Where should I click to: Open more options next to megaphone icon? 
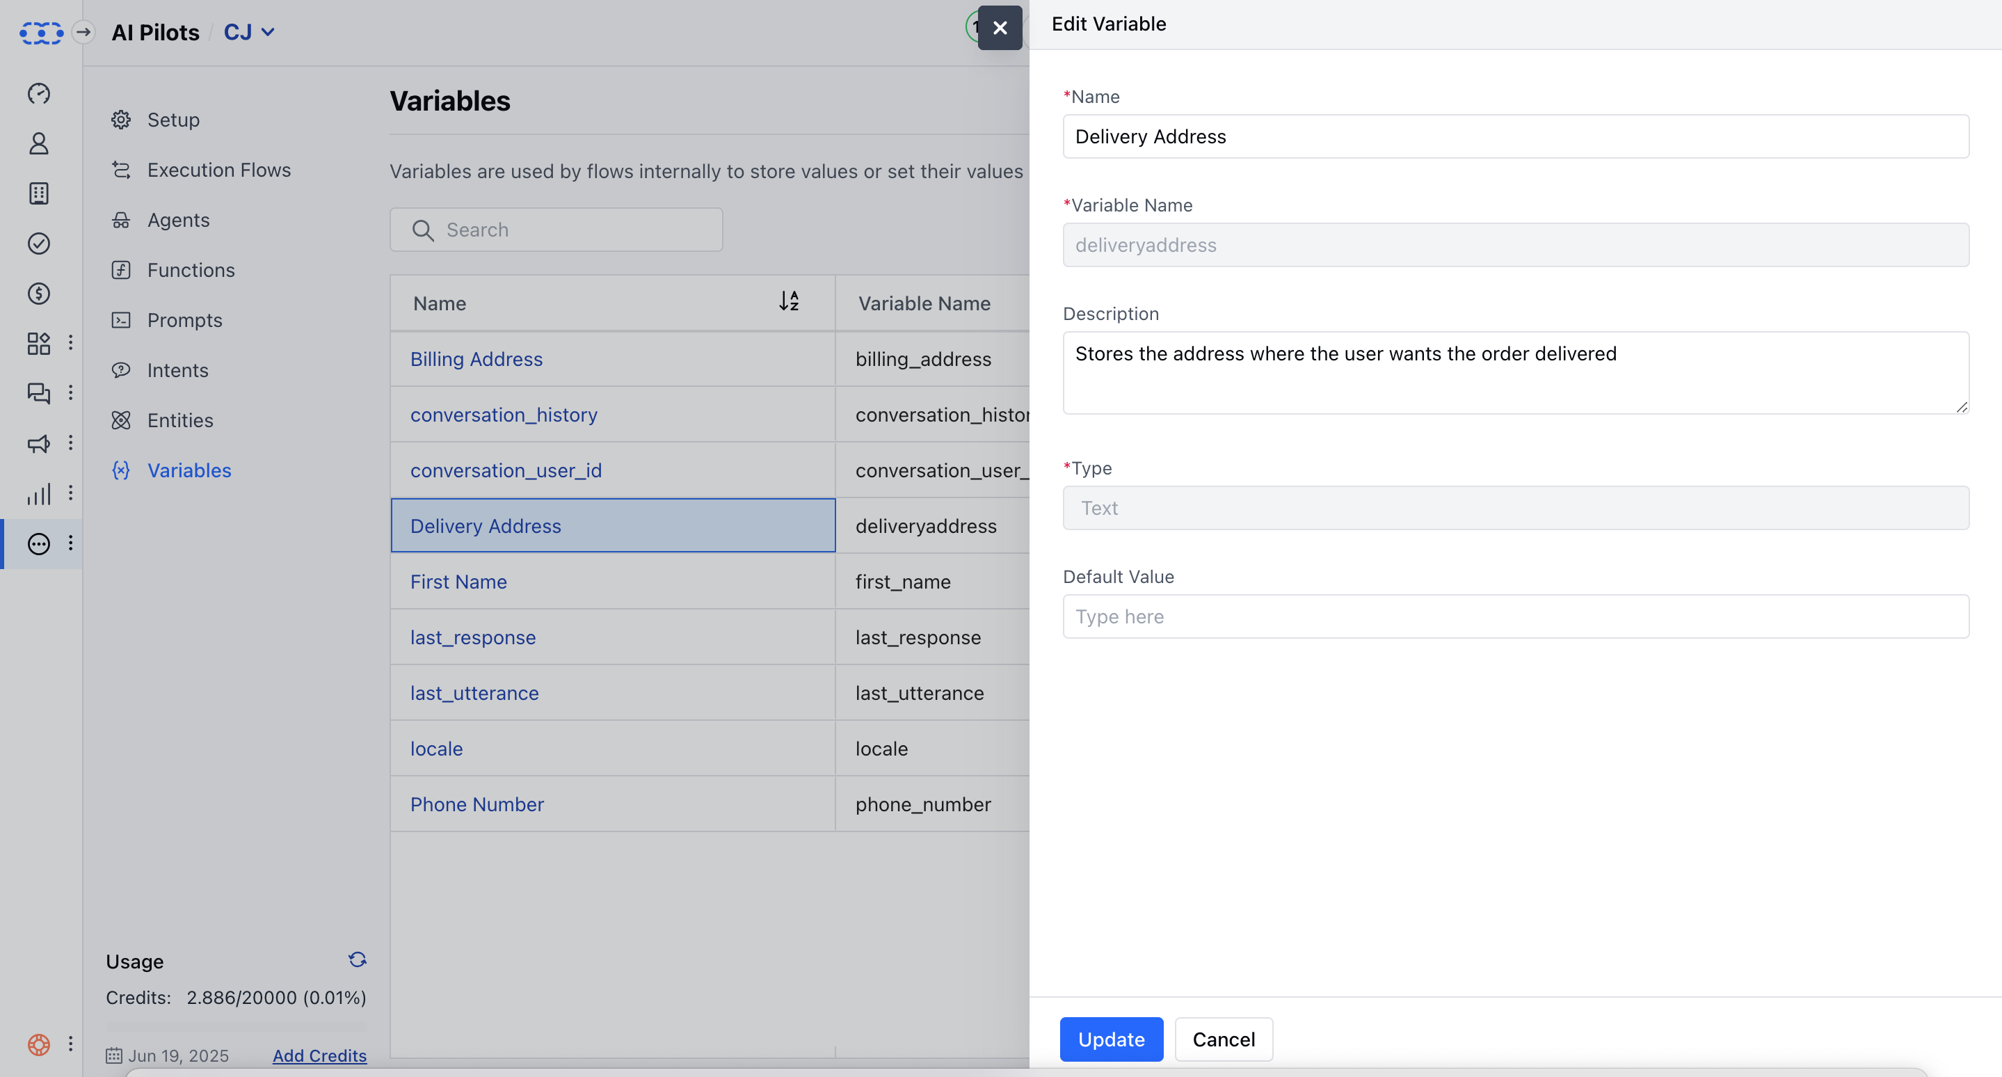tap(71, 443)
